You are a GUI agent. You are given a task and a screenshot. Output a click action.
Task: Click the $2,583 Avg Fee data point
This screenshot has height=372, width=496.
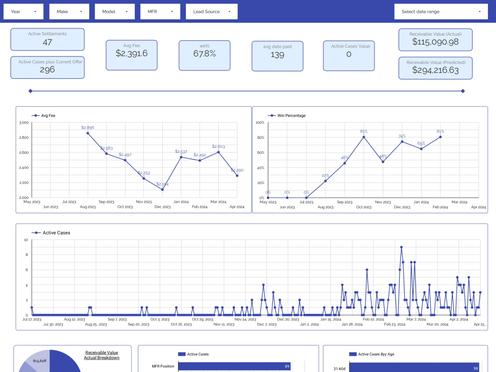pyautogui.click(x=106, y=154)
